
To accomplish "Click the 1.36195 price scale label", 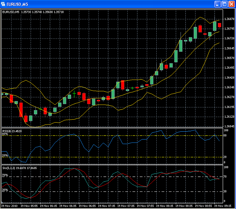I will [x=229, y=107].
